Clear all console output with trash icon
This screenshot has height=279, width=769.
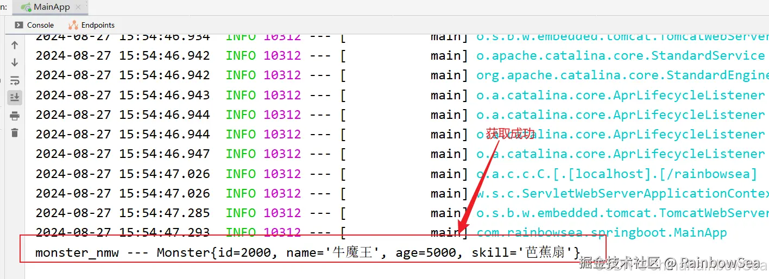pyautogui.click(x=15, y=132)
